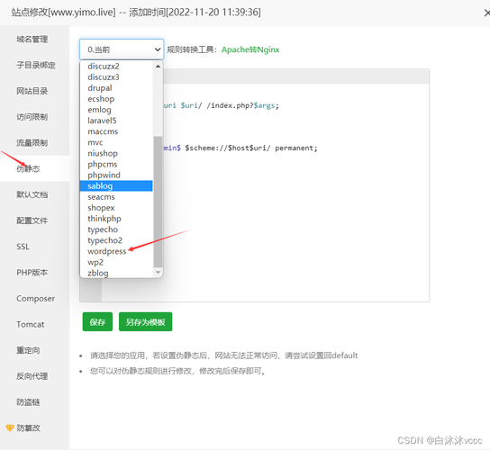Open the 流量限制 tab
This screenshot has width=490, height=450.
pyautogui.click(x=32, y=143)
